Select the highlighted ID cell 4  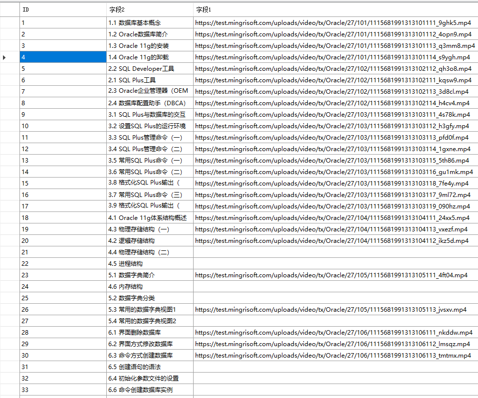pos(63,57)
